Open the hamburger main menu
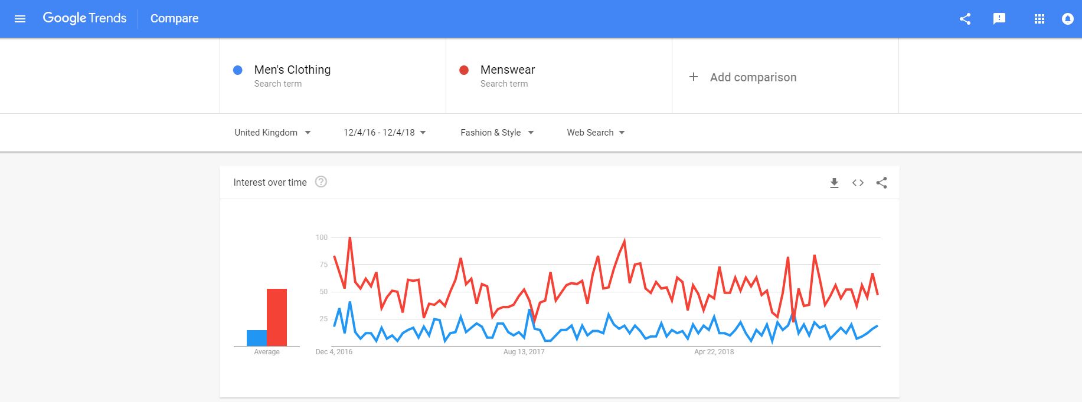This screenshot has width=1082, height=402. (20, 19)
